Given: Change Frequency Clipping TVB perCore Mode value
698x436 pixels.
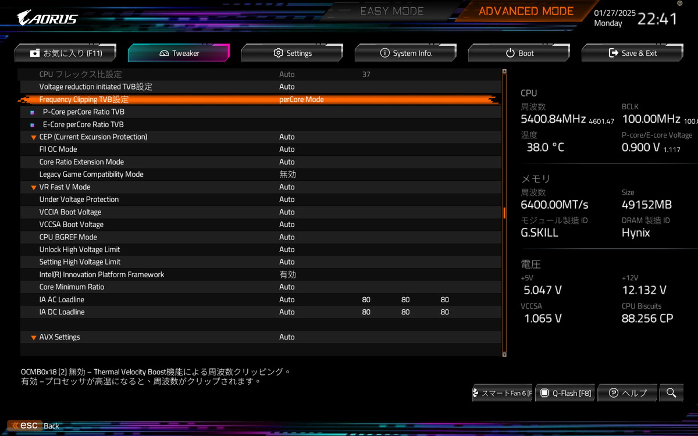Looking at the screenshot, I should pos(301,99).
